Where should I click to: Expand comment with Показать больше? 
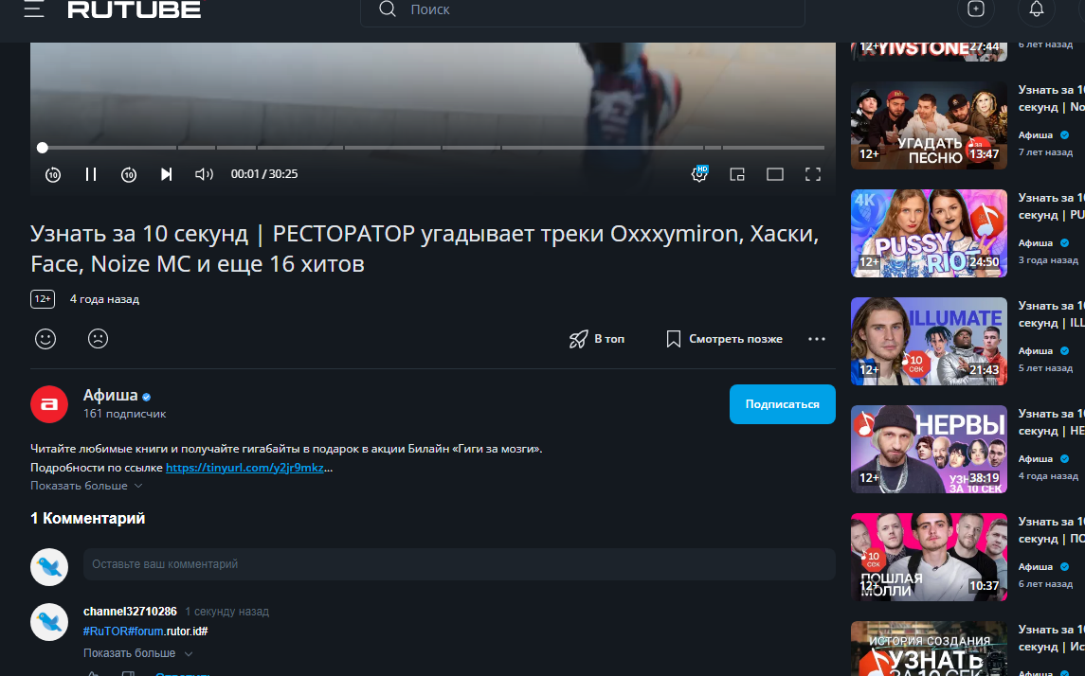pos(137,653)
